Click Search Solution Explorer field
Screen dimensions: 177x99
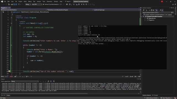[x=158, y=13]
